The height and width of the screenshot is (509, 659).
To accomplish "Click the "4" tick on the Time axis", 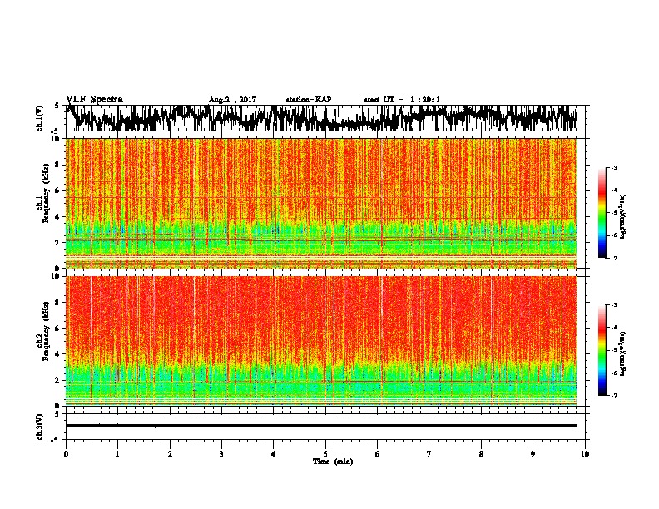I will pyautogui.click(x=274, y=454).
